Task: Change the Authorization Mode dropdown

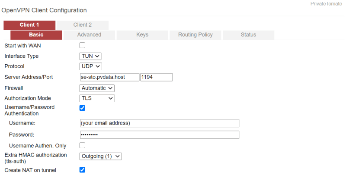Action: pyautogui.click(x=97, y=98)
